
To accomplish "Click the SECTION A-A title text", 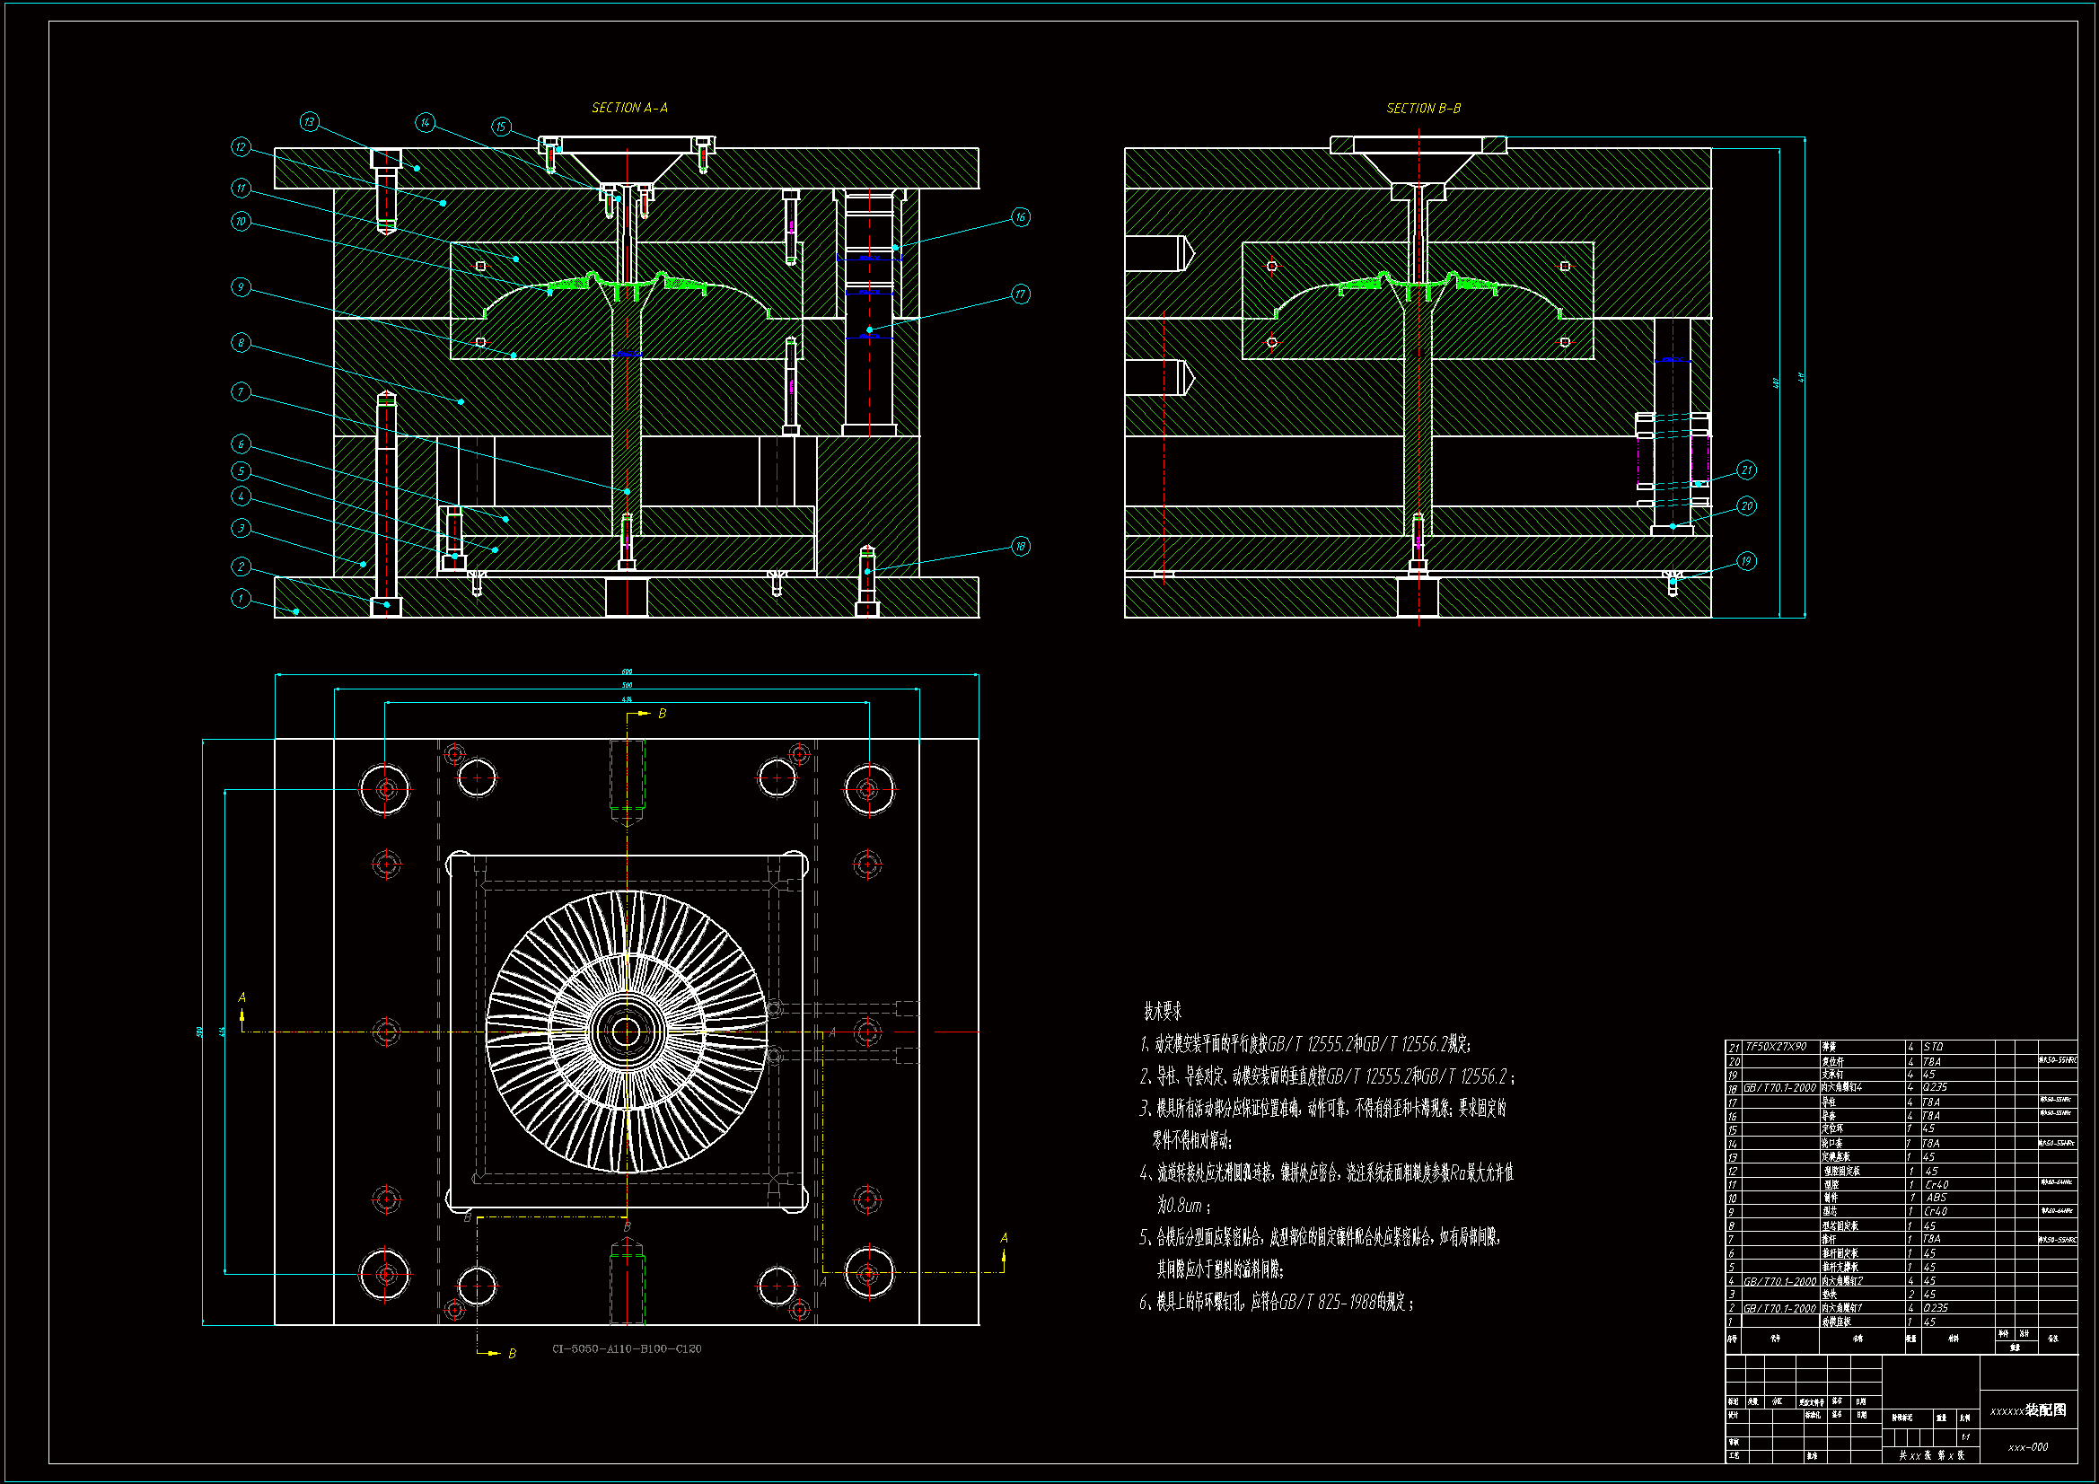I will [629, 108].
